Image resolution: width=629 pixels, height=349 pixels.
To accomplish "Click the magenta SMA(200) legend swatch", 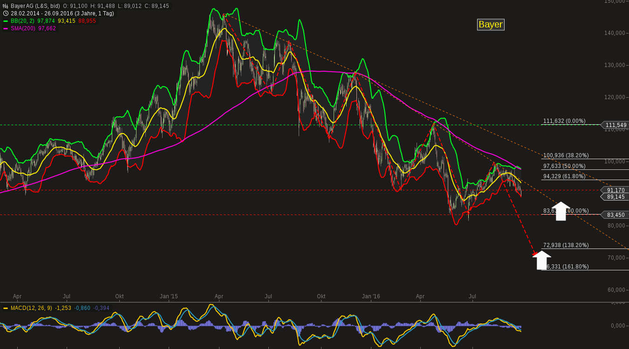I will (6, 28).
